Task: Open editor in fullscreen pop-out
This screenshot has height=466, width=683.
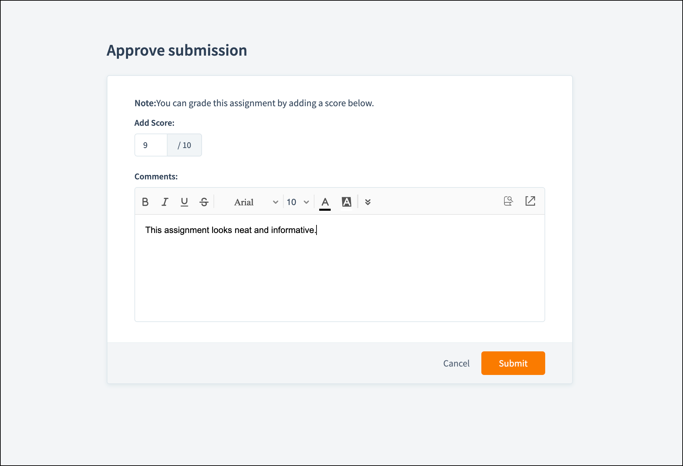Action: (x=530, y=201)
